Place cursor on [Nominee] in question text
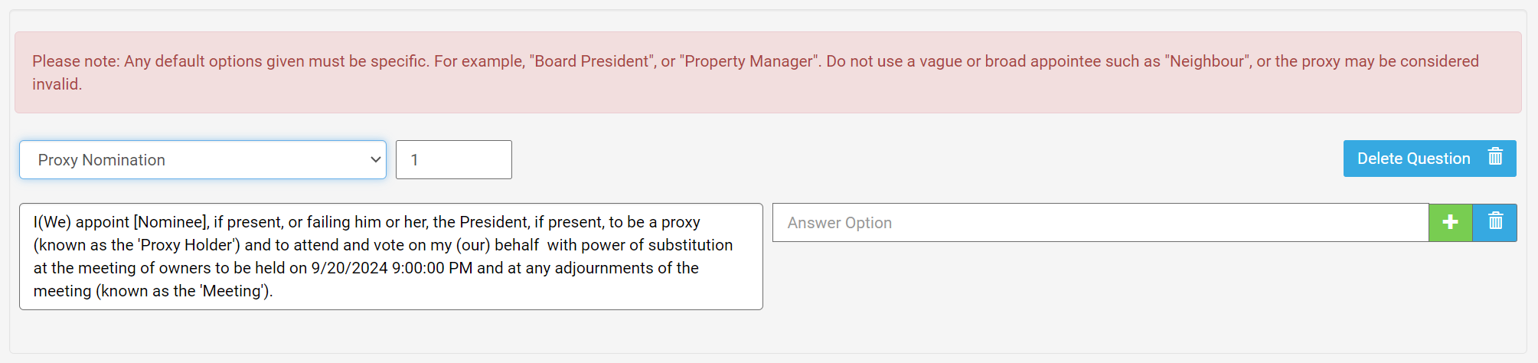 171,222
